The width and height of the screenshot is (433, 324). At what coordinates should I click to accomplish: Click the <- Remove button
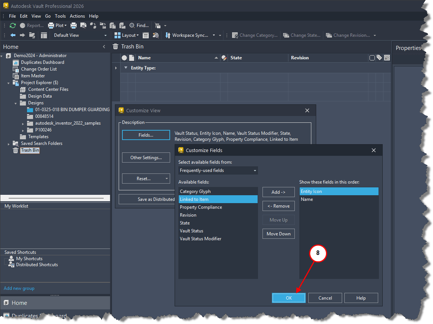278,206
